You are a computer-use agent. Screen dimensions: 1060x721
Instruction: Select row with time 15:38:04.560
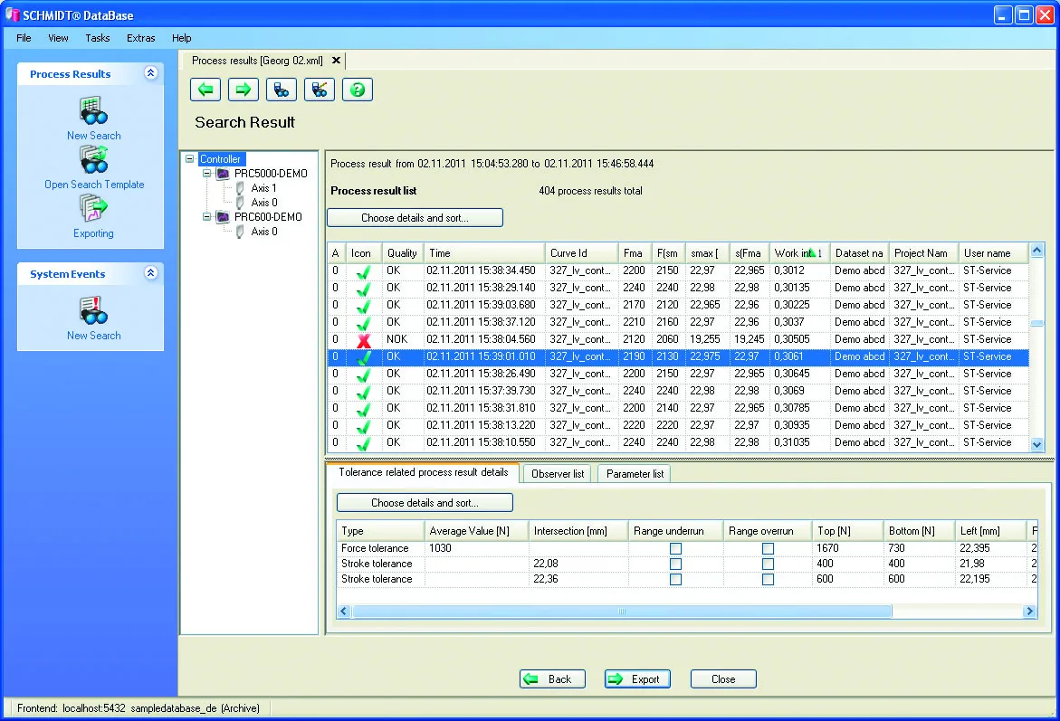(x=678, y=339)
